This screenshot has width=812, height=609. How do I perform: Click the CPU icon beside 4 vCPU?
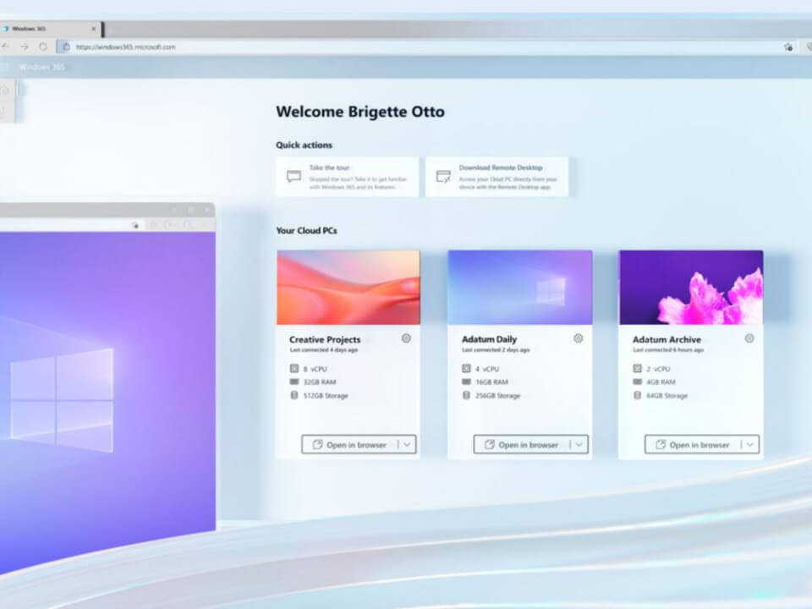(466, 369)
